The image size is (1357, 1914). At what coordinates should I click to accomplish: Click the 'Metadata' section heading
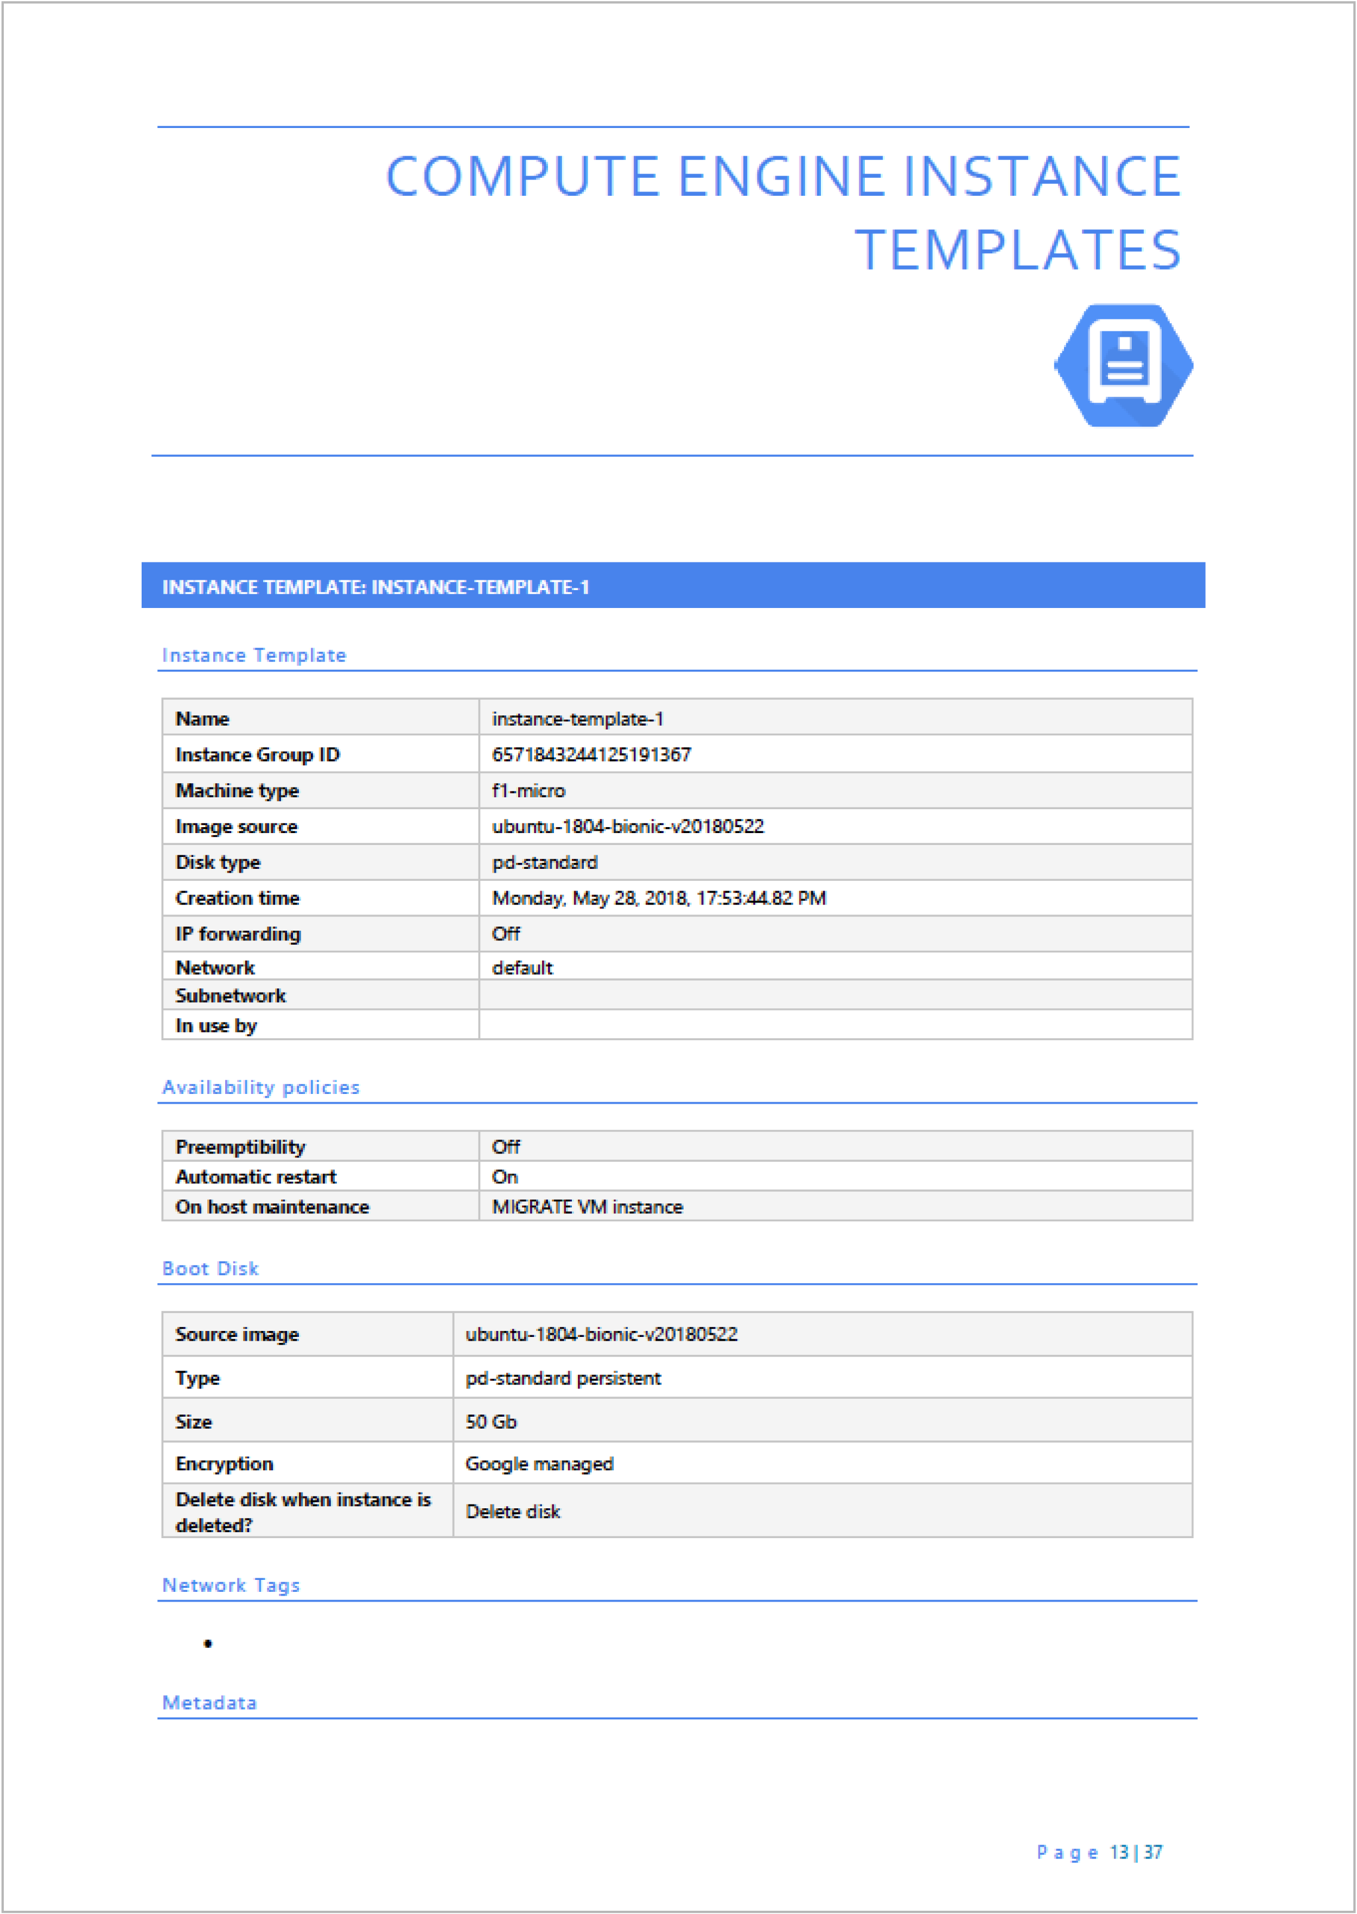click(x=210, y=1704)
